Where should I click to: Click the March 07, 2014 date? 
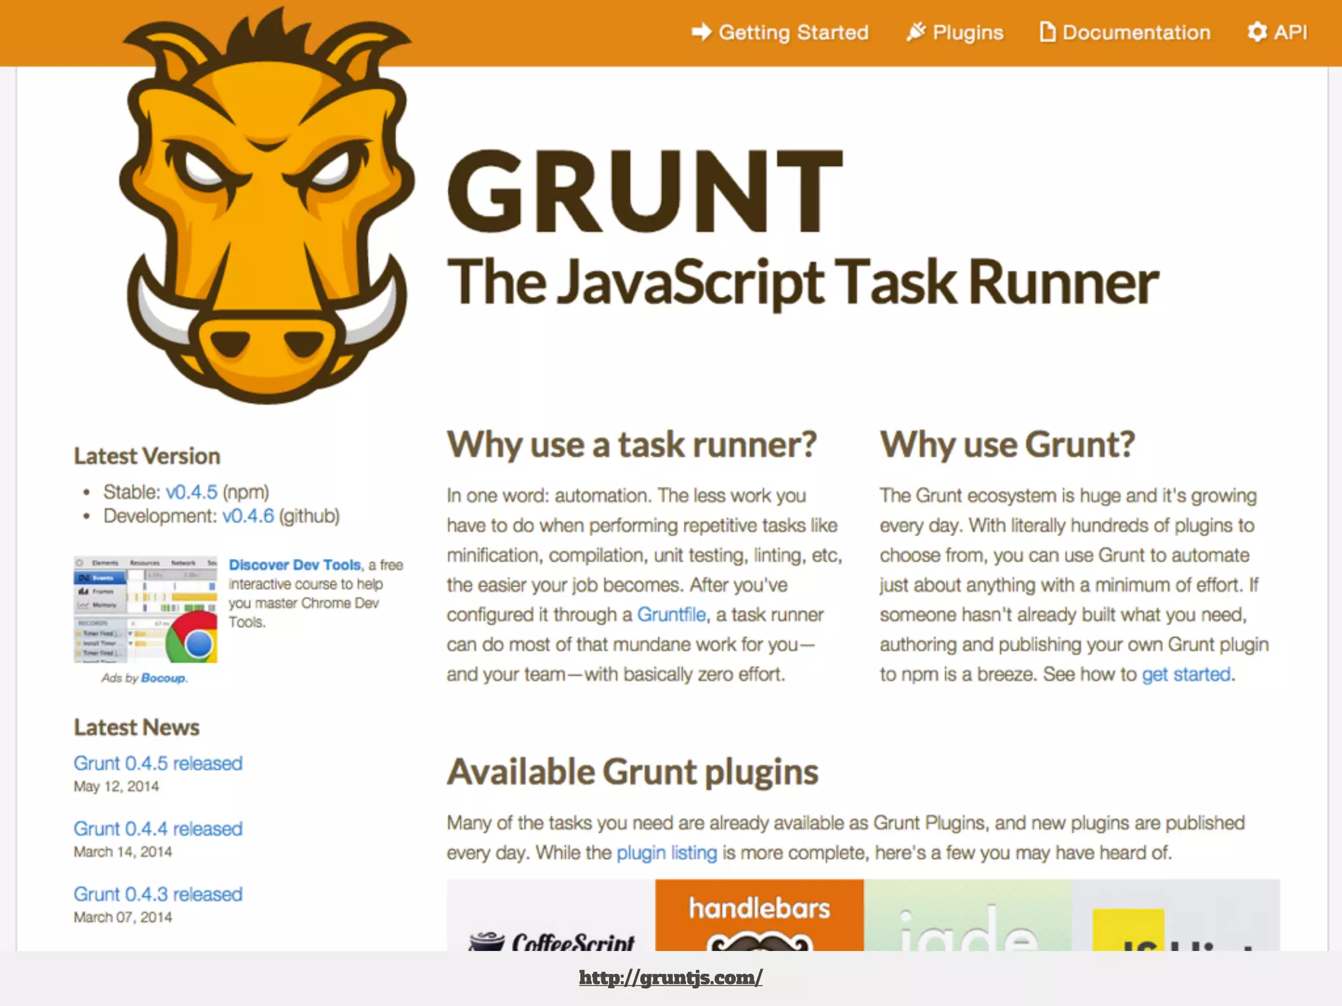(x=123, y=918)
